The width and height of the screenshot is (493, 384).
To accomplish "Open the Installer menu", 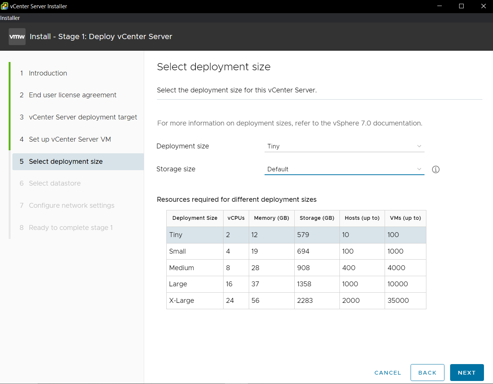I will pos(10,18).
